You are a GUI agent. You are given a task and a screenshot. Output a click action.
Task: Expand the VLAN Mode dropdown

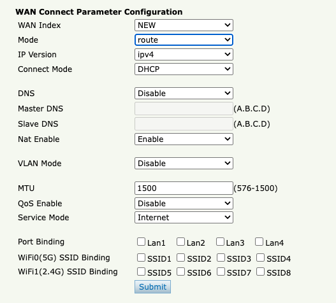point(184,163)
